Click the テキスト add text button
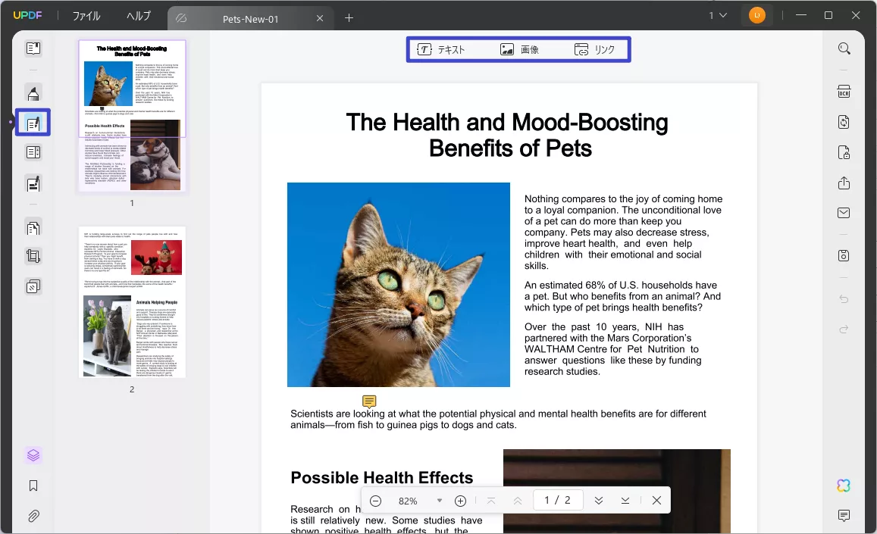Image resolution: width=877 pixels, height=534 pixels. coord(441,50)
